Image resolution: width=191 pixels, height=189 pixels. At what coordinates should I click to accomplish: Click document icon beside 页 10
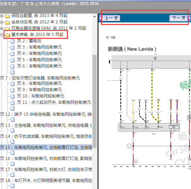click(12, 97)
